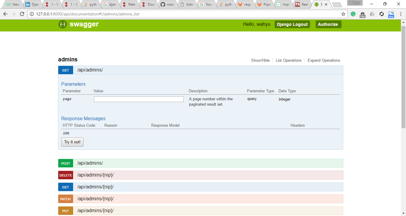This screenshot has width=406, height=216.
Task: Click Django Logout button
Action: (x=292, y=24)
